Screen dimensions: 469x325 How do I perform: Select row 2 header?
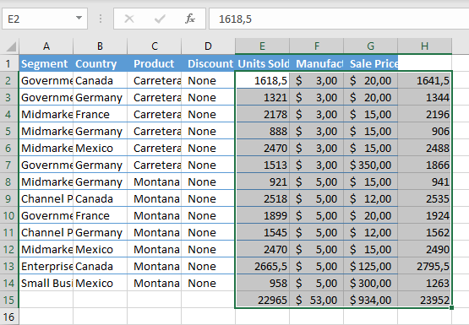(x=9, y=80)
